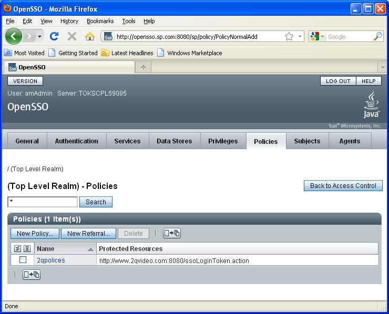The image size is (389, 314).
Task: Open the Bookmarks menu
Action: pos(100,21)
